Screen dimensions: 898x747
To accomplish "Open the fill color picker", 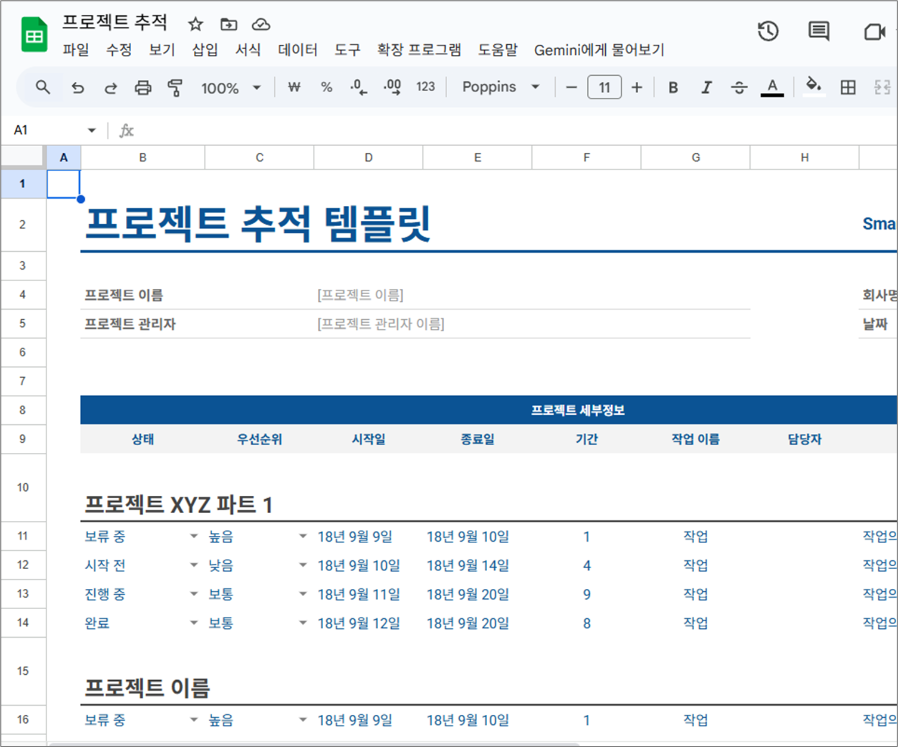I will pos(814,87).
